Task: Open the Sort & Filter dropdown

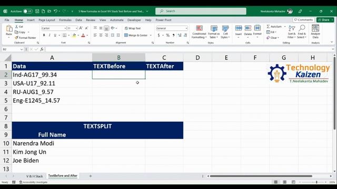Action: (x=292, y=32)
